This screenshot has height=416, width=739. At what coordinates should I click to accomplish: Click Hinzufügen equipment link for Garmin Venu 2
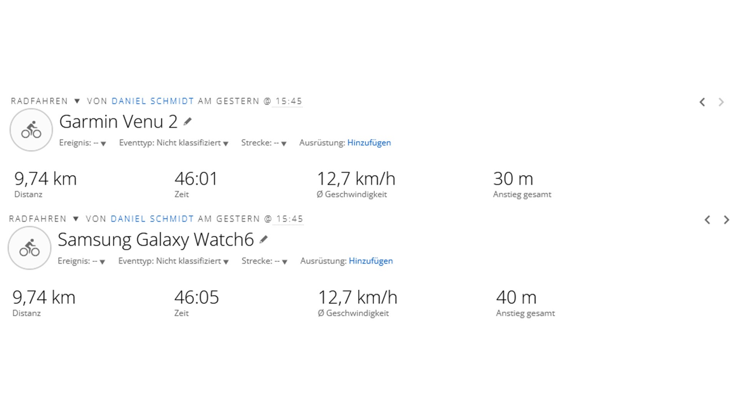[x=369, y=143]
